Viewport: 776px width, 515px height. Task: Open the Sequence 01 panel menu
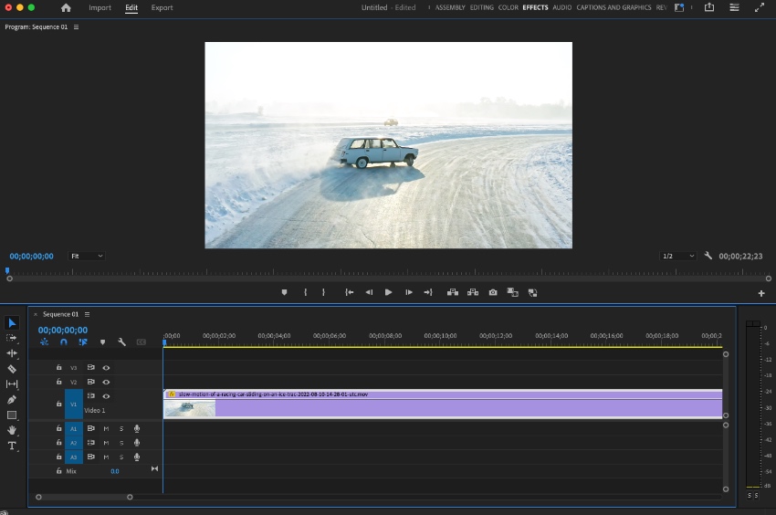tap(85, 314)
